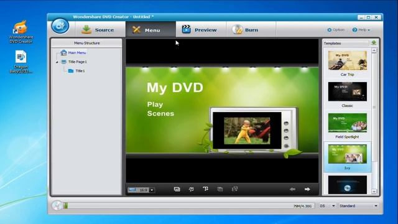Screen dimensions: 398x224
Task: Open the Preview tab
Action: point(200,30)
